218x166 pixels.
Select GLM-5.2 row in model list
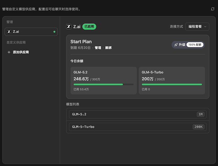138,114
